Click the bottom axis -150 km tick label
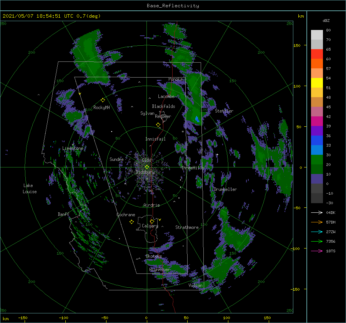This screenshot has width=346, height=323. click(x=23, y=318)
